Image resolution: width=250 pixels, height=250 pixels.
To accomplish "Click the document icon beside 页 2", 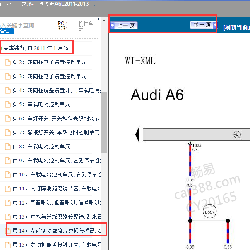I will coord(8,62).
